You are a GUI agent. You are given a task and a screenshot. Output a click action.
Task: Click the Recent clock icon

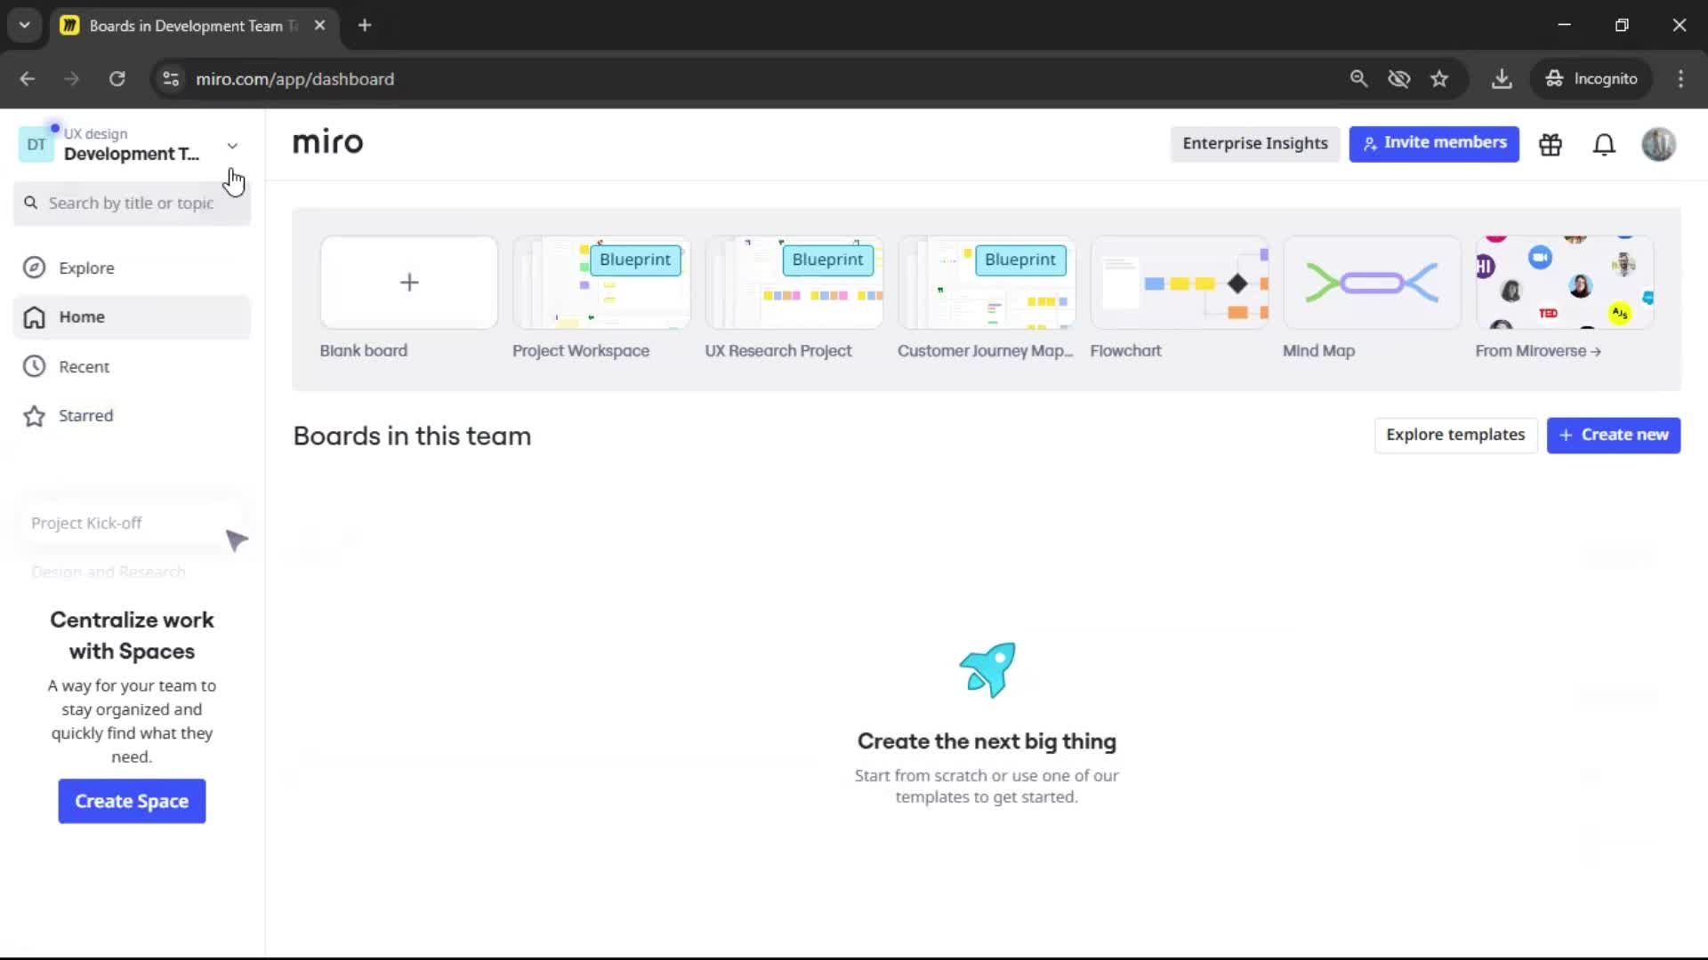click(x=34, y=366)
